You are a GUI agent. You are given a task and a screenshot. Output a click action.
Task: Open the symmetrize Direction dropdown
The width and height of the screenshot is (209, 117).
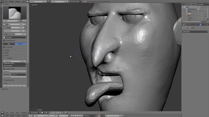coord(19,75)
